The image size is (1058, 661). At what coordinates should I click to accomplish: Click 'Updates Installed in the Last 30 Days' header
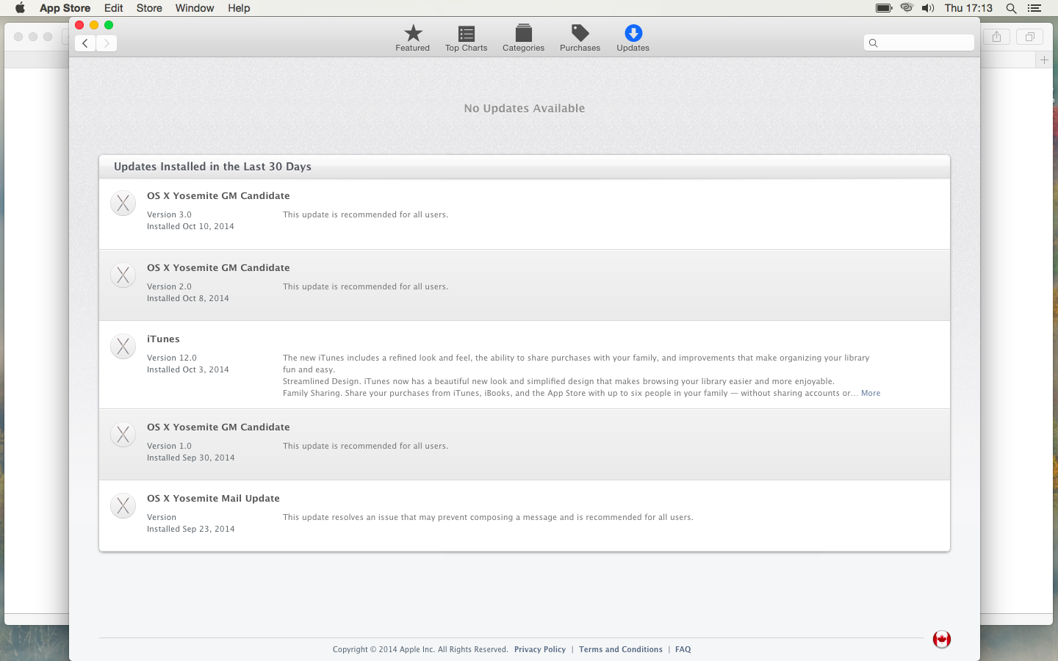tap(212, 167)
